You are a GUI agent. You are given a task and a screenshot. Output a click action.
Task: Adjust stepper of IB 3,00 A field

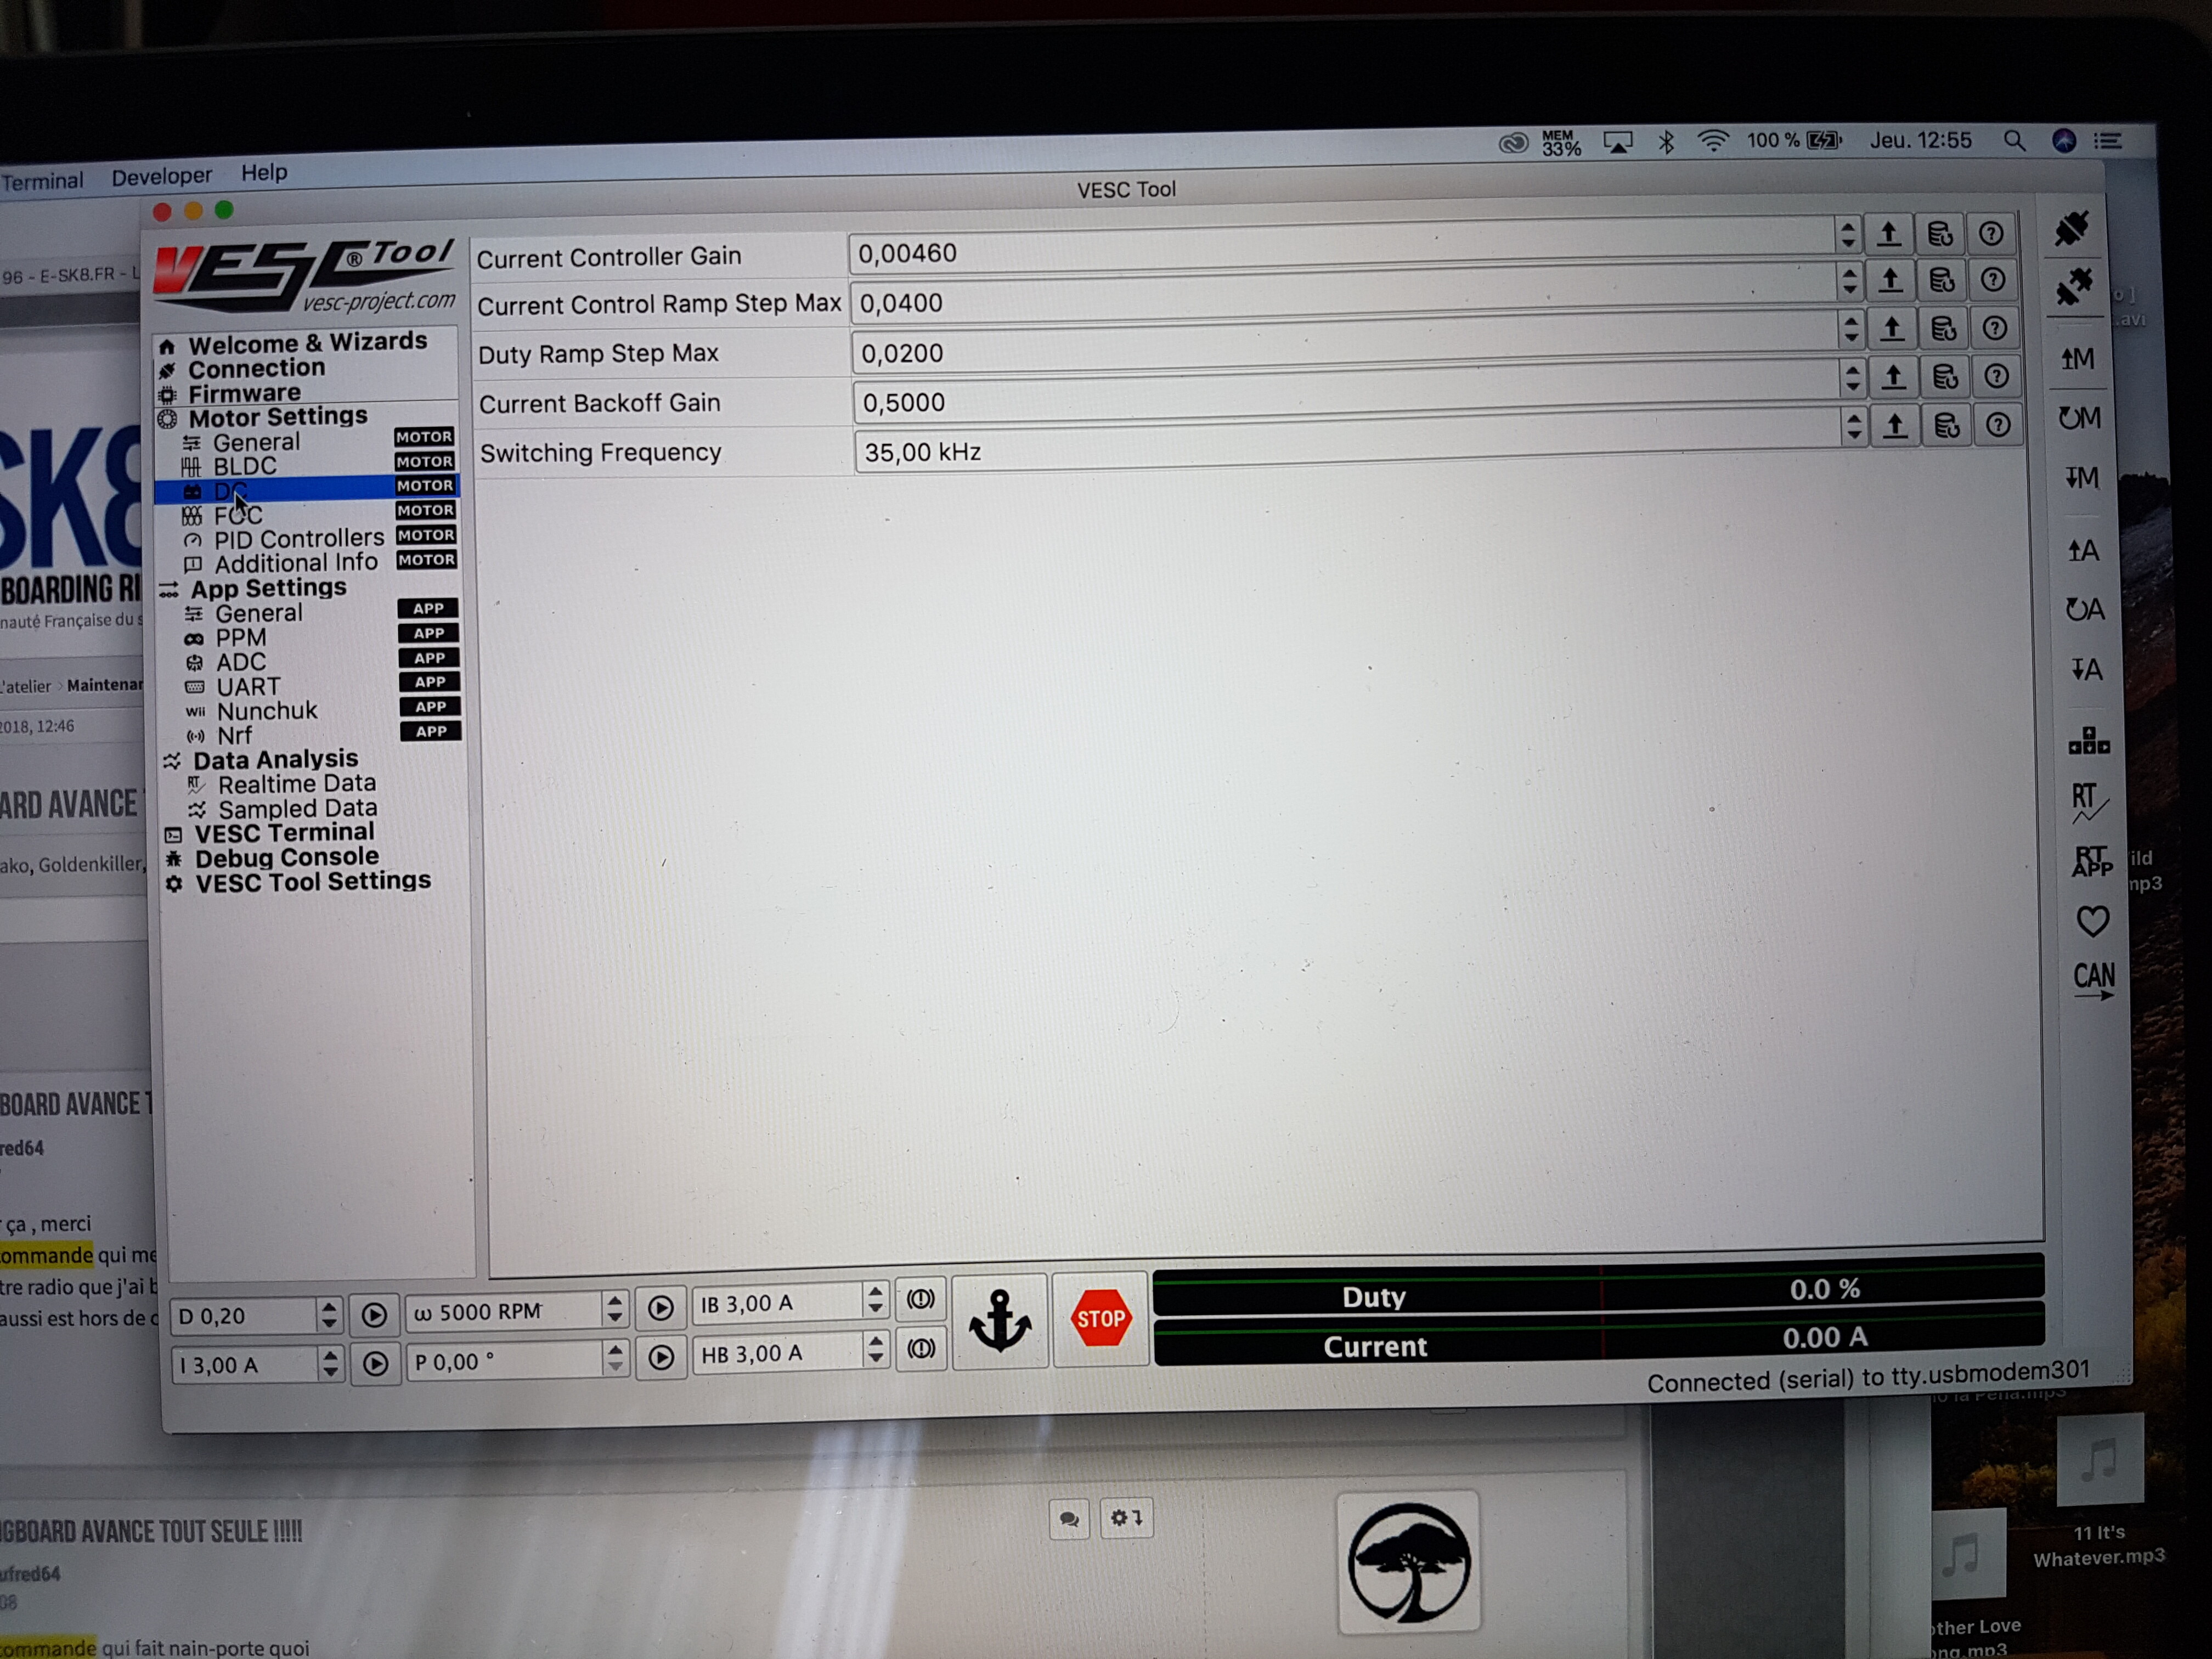(875, 1301)
